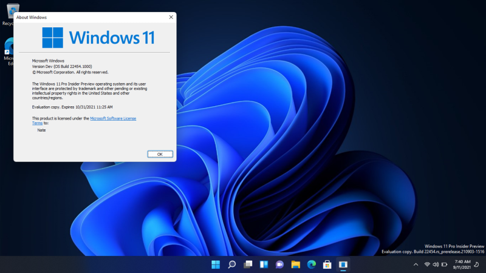Click the Windows 11 logo in the dialog
The image size is (486, 273).
coord(98,38)
